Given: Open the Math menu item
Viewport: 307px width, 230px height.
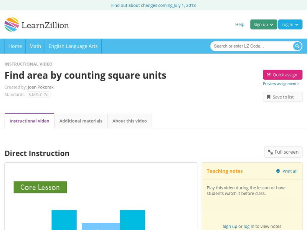Looking at the screenshot, I should [35, 46].
